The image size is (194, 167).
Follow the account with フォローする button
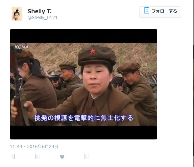tap(160, 12)
